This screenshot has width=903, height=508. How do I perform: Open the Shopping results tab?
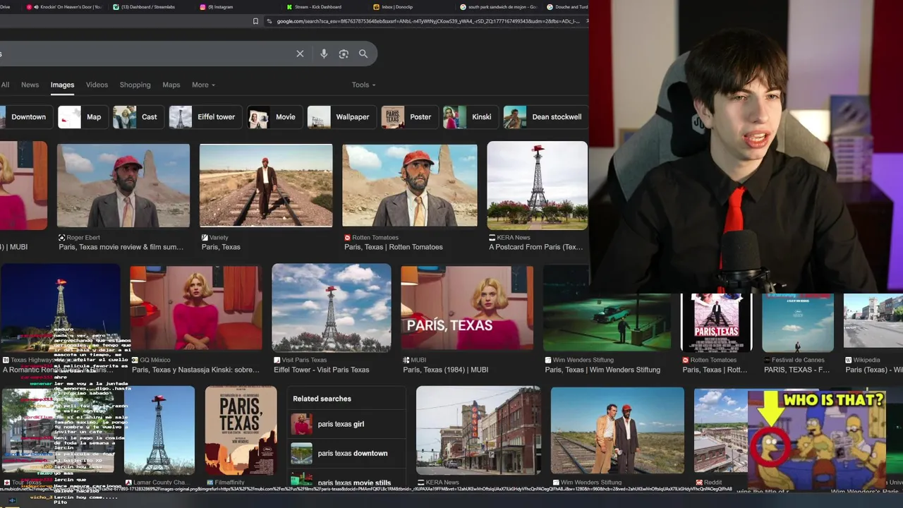click(x=135, y=85)
